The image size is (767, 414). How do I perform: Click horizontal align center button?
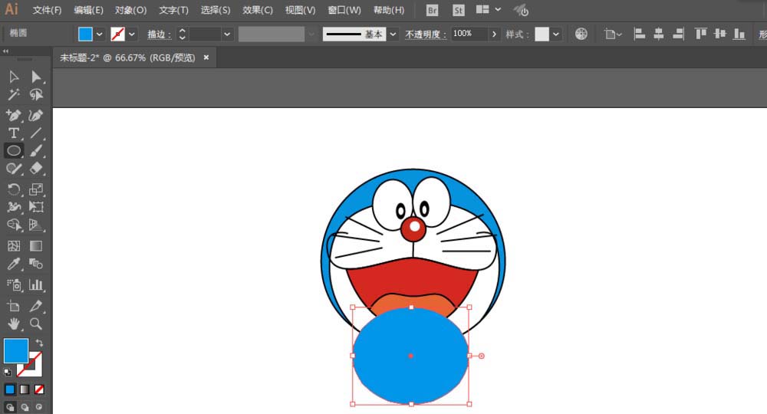658,34
